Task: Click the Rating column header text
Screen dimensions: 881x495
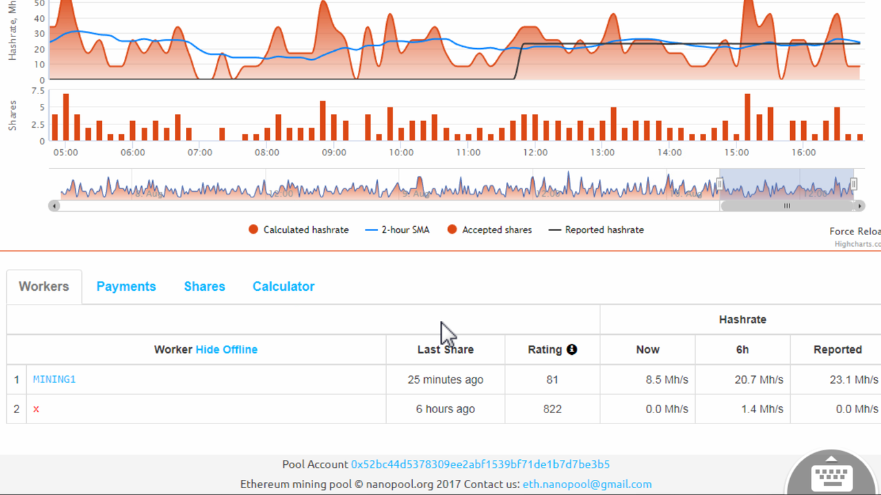Action: (x=545, y=349)
